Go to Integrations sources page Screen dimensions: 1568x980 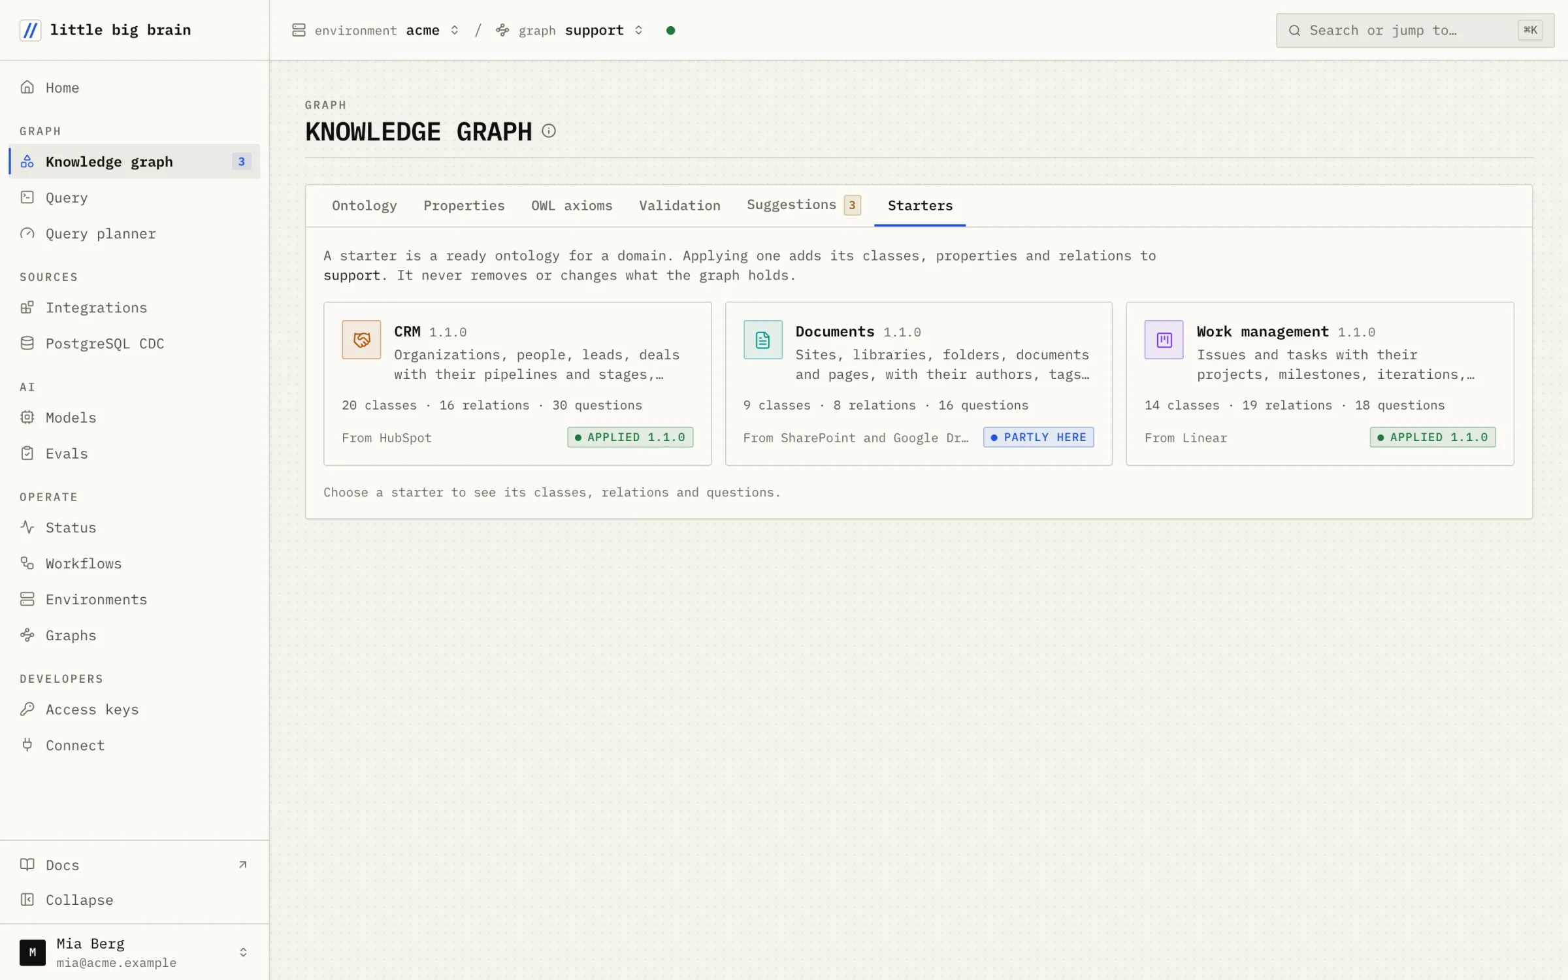[x=134, y=308]
